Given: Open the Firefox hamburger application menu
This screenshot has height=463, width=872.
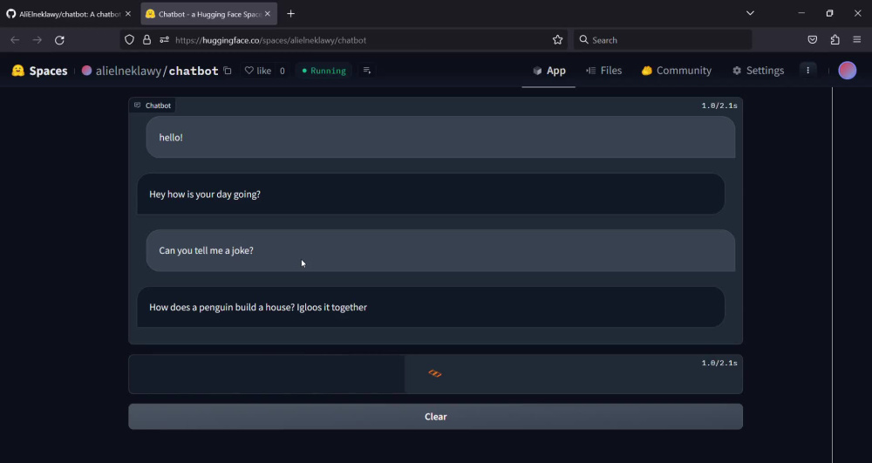Looking at the screenshot, I should 857,40.
